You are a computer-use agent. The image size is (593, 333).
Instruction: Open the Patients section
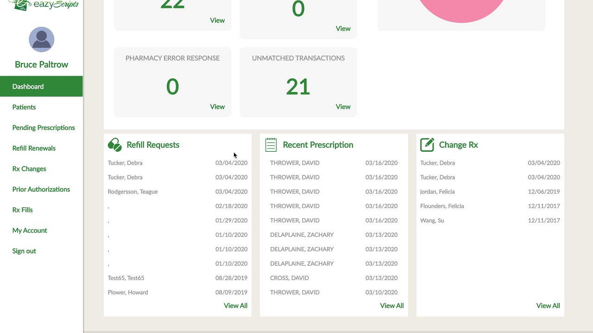click(24, 107)
